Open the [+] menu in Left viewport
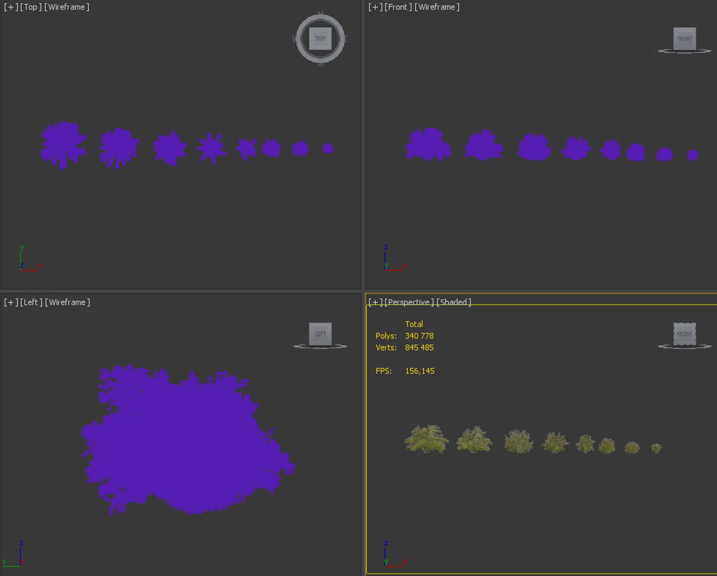Screen dimensions: 717x576 coord(11,302)
